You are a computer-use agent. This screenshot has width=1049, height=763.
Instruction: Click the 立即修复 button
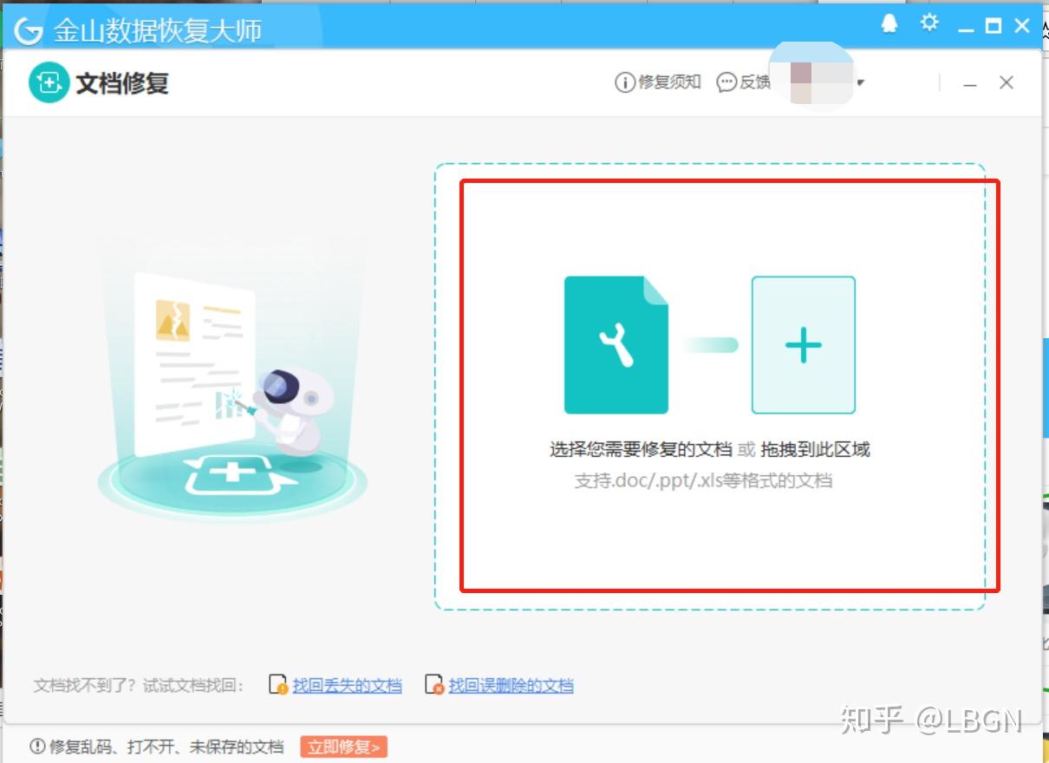[344, 747]
